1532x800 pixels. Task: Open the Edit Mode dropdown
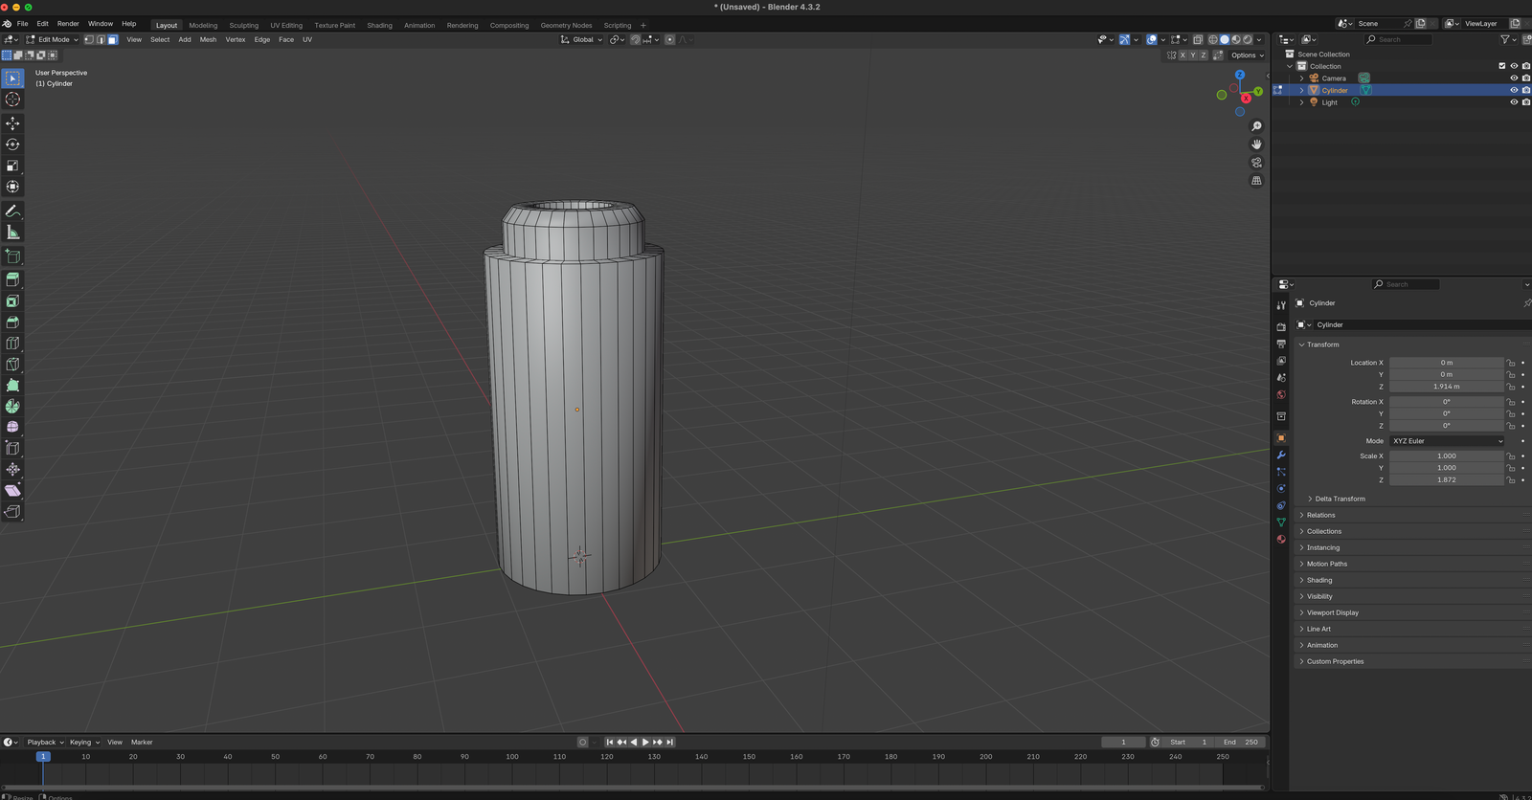coord(53,39)
